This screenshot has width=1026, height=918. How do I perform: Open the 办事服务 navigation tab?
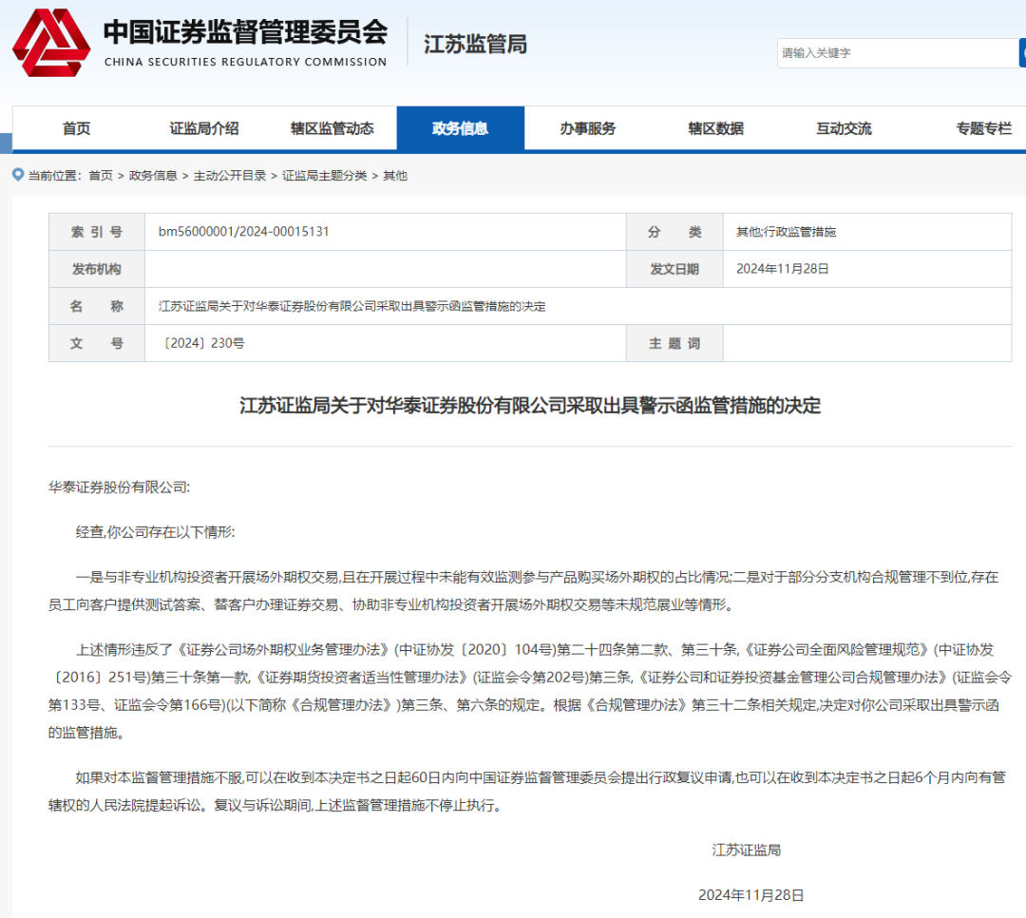[x=588, y=128]
